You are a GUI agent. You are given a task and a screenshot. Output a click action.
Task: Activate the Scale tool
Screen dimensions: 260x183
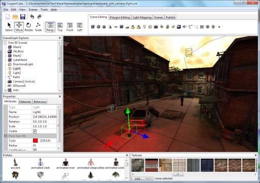[38, 27]
